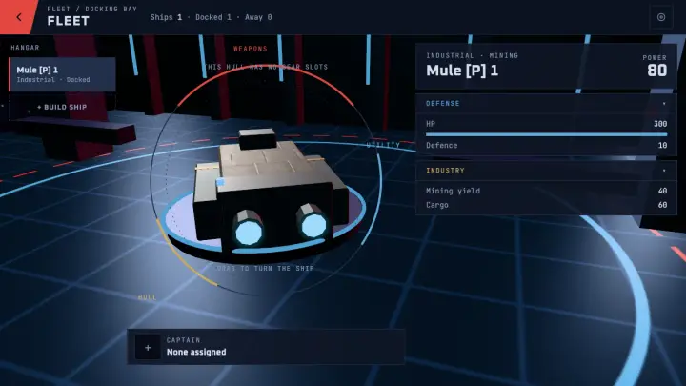Click 'THIS HULL HAS NO GEAR SLOTS' message
Image resolution: width=686 pixels, height=386 pixels.
[266, 67]
